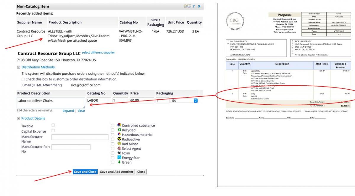Click the '3 EA' quantity cell
This screenshot has width=355, height=196.
tap(195, 31)
